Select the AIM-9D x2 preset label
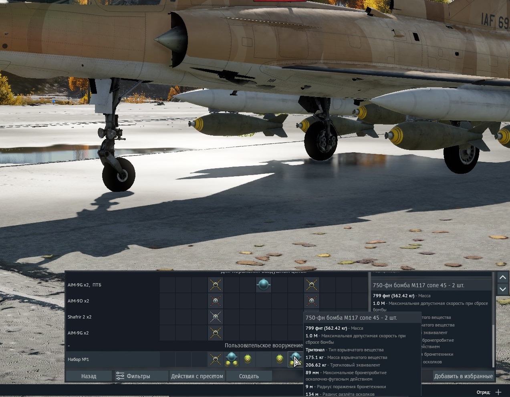Screen dimensions: 510x397 click(79, 301)
